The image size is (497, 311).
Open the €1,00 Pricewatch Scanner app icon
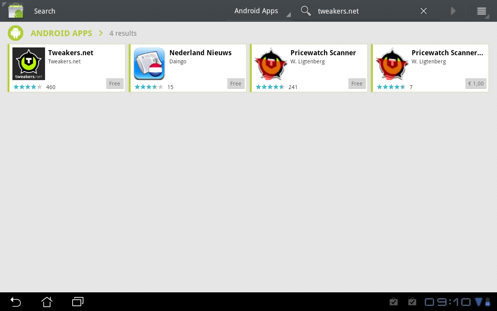tap(392, 64)
